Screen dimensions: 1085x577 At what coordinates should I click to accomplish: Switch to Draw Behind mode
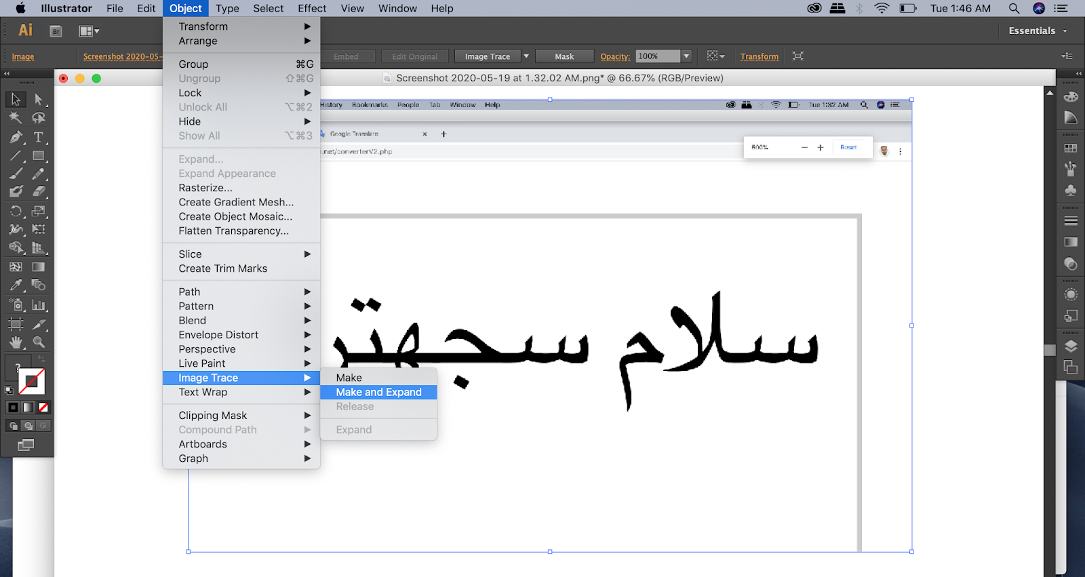click(28, 426)
